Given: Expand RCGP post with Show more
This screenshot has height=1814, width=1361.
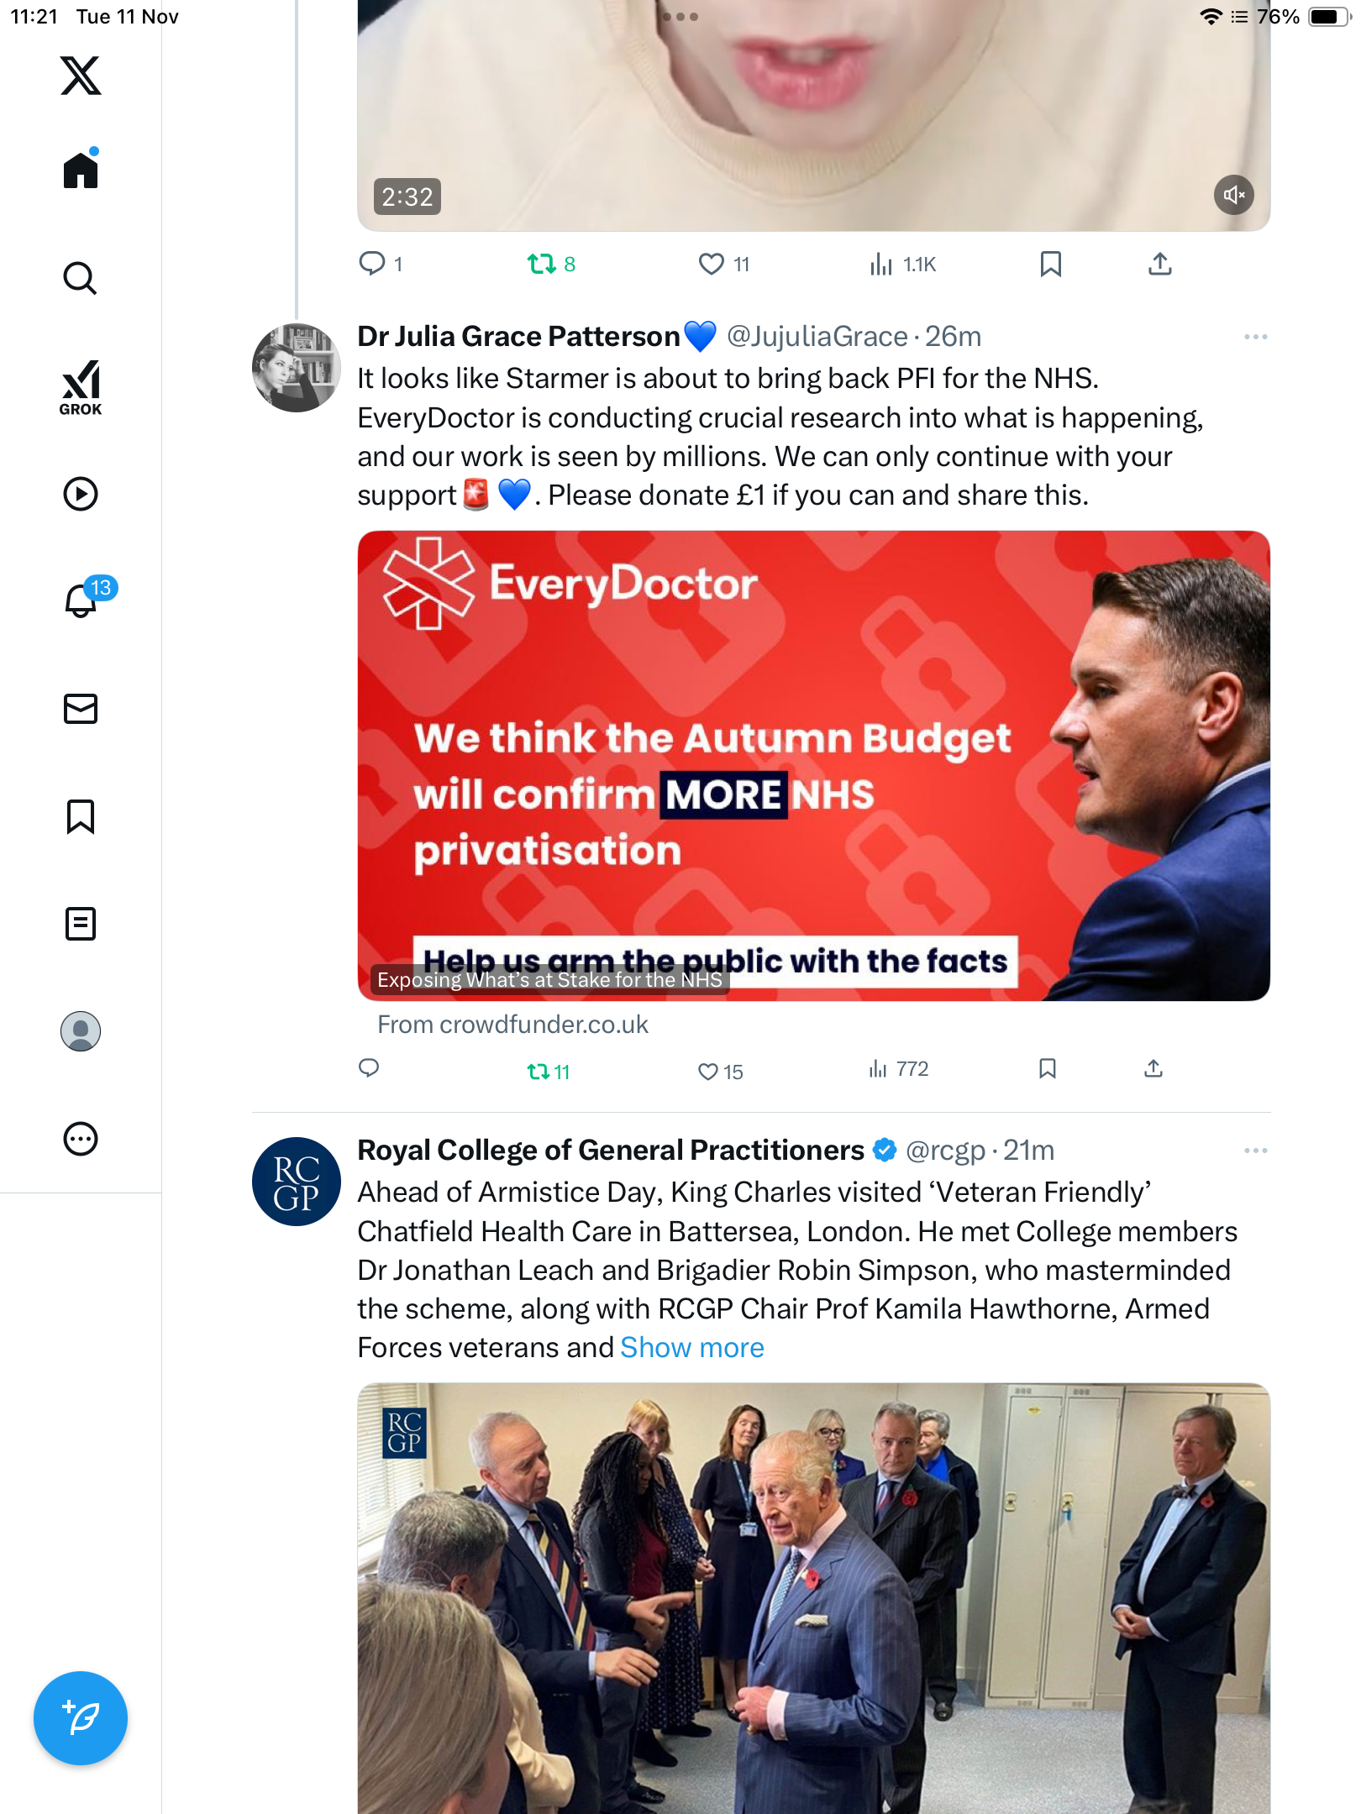Looking at the screenshot, I should (691, 1348).
